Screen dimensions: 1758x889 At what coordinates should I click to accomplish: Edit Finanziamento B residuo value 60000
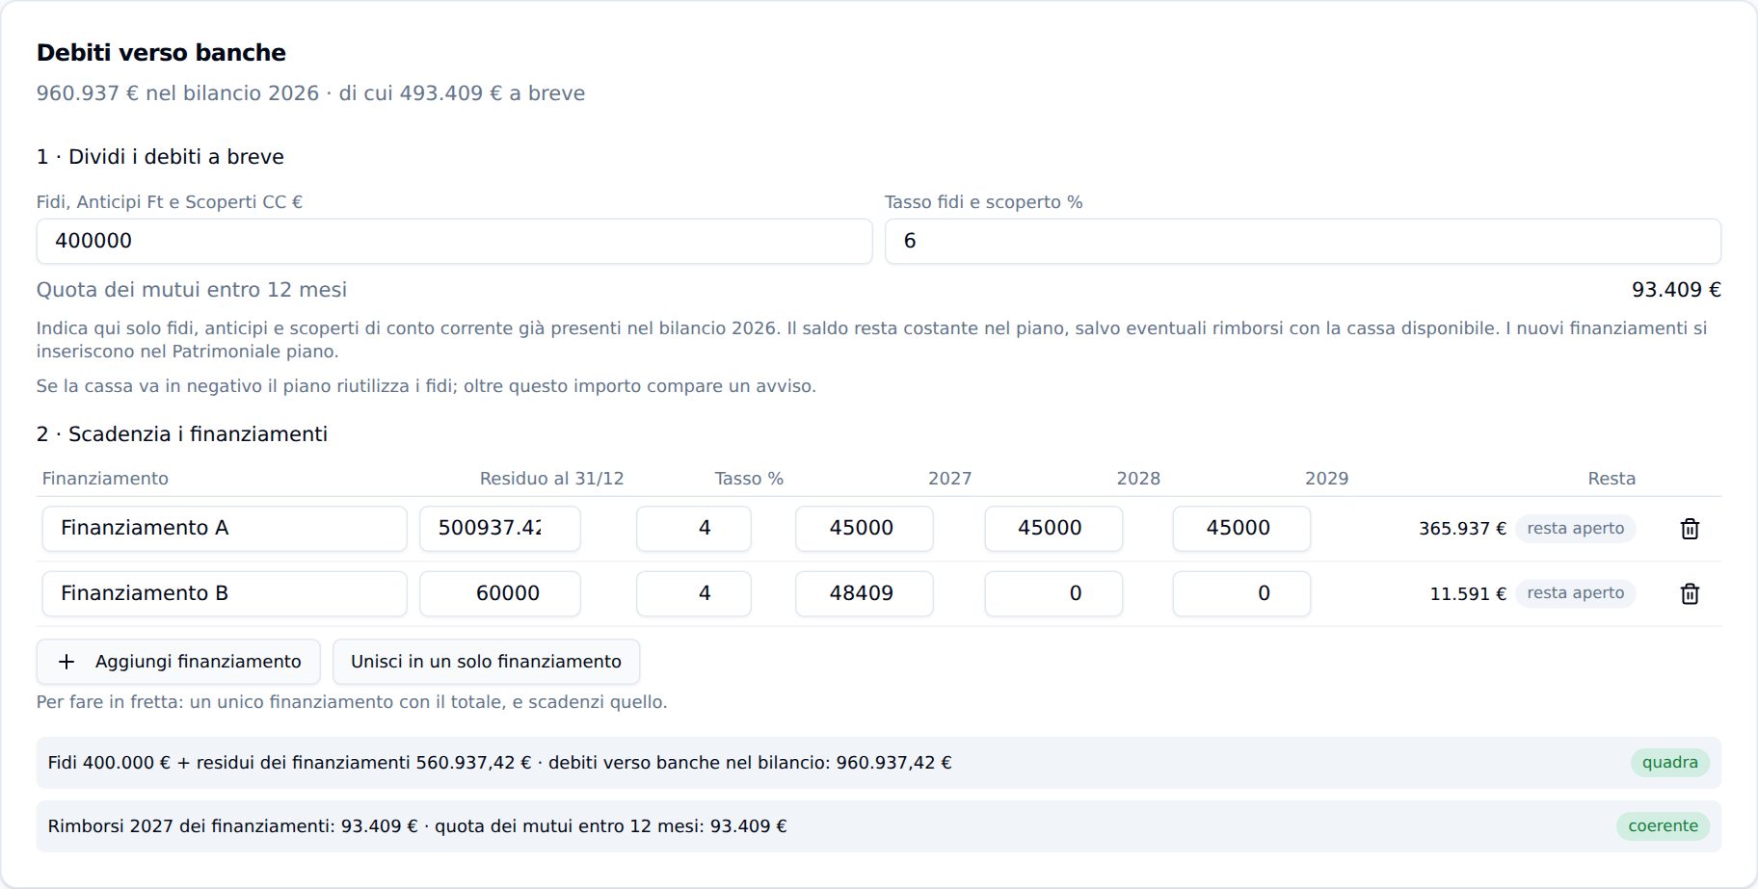[499, 594]
